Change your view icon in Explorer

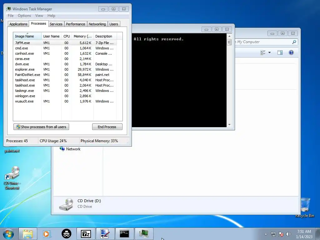(x=263, y=52)
